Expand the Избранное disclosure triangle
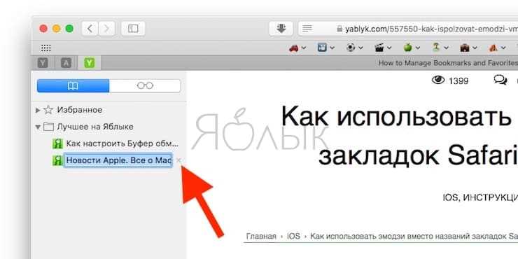Screen dimensions: 518x259 pyautogui.click(x=38, y=110)
